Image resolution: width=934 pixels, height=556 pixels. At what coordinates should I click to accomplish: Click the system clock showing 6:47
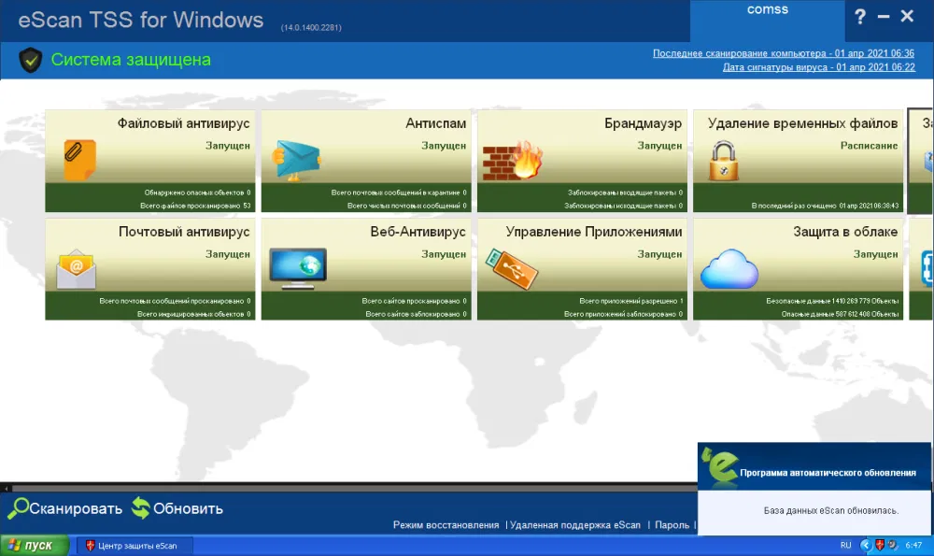coord(913,546)
